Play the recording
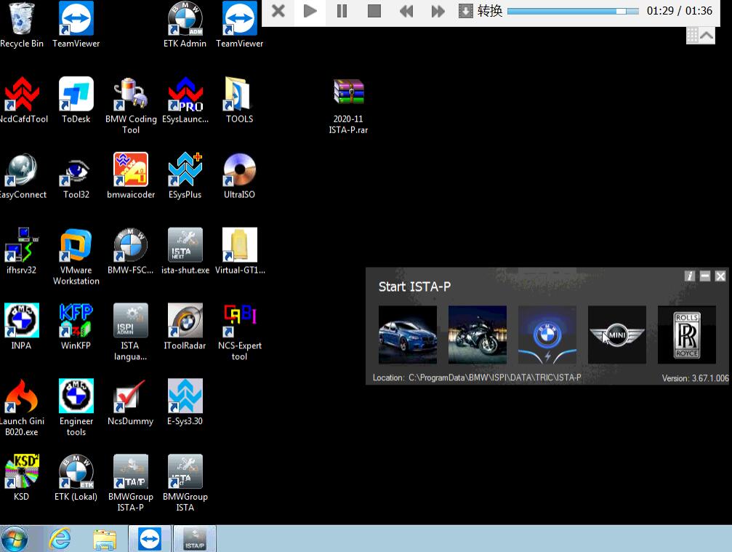This screenshot has height=552, width=732. (x=310, y=11)
